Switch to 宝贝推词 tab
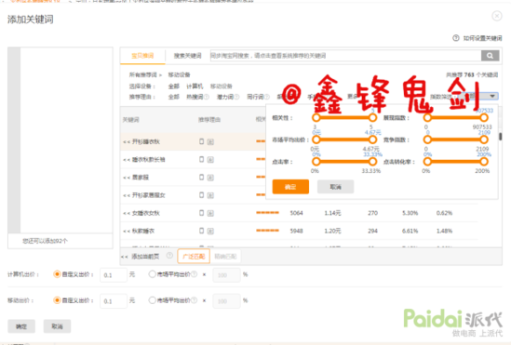Image resolution: width=511 pixels, height=345 pixels. [142, 56]
